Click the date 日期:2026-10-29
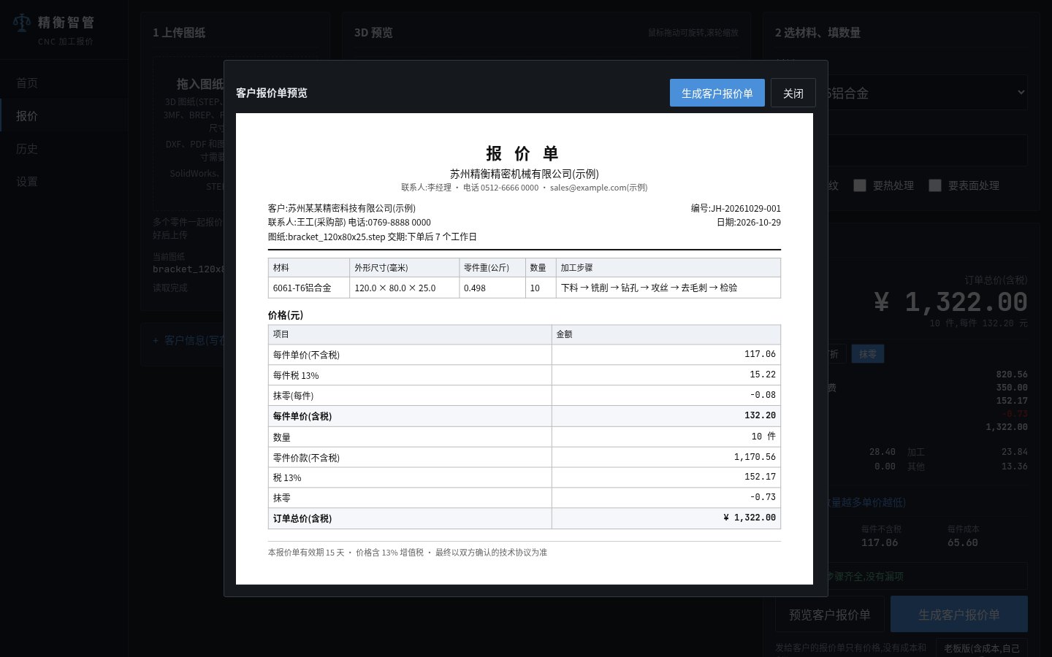The height and width of the screenshot is (657, 1052). point(749,222)
